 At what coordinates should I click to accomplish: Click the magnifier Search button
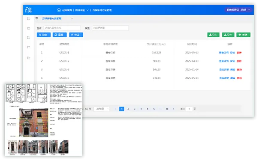click(44, 35)
